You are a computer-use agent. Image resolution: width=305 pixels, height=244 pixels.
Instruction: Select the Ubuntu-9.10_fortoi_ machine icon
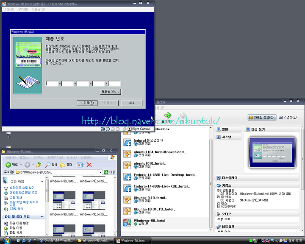[128, 200]
